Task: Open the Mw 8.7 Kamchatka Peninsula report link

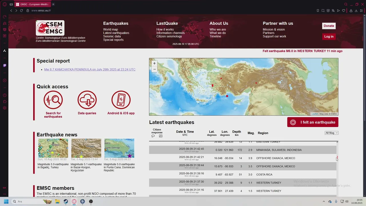Action: pos(90,70)
